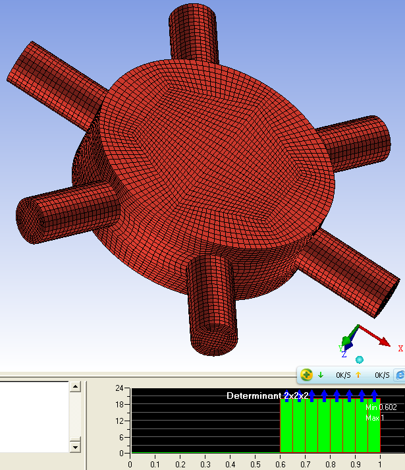Click the blue Z axis arrow
Viewport: 405px width, 470px height.
tap(348, 345)
